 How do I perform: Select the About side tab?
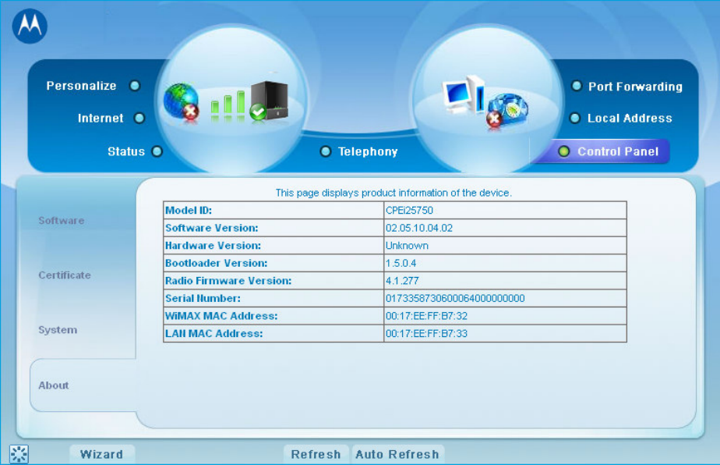click(54, 385)
